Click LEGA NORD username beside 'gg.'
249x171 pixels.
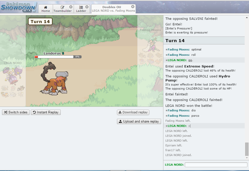click(177, 60)
